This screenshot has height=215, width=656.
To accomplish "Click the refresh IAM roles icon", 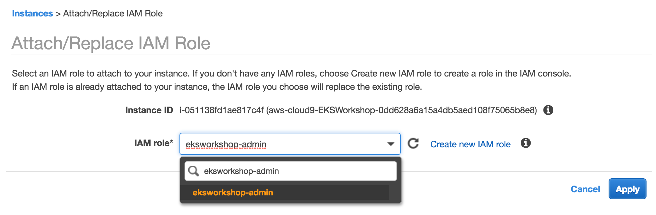I will [413, 144].
